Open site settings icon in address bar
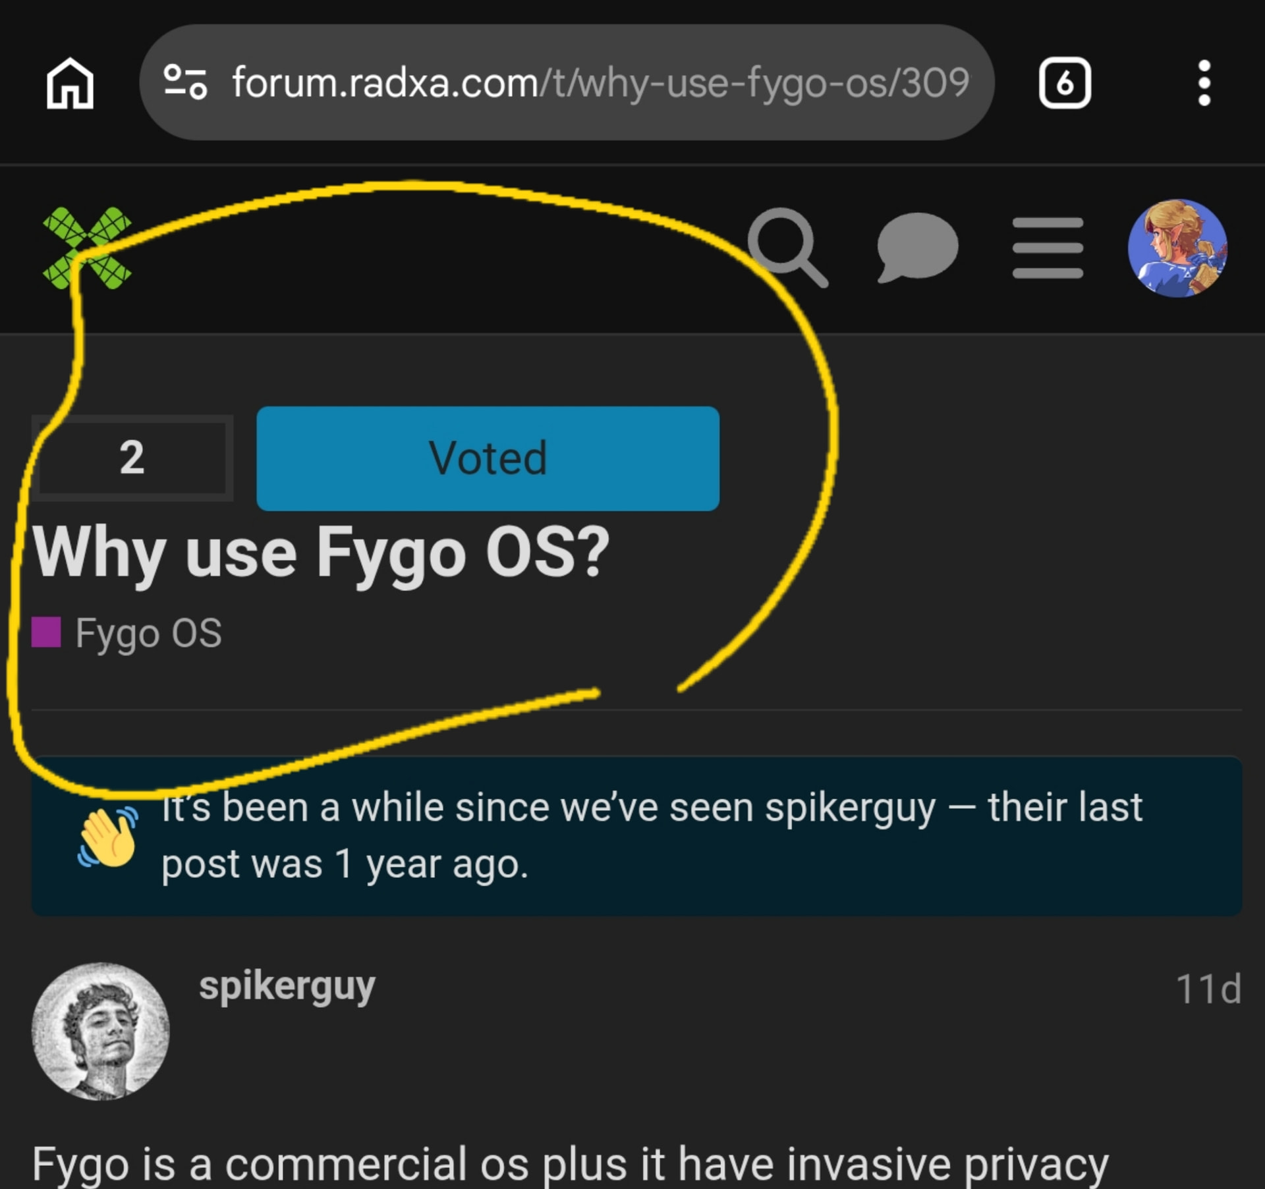Viewport: 1265px width, 1189px height. tap(185, 82)
